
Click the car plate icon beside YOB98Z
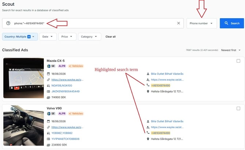pyautogui.click(x=48, y=133)
